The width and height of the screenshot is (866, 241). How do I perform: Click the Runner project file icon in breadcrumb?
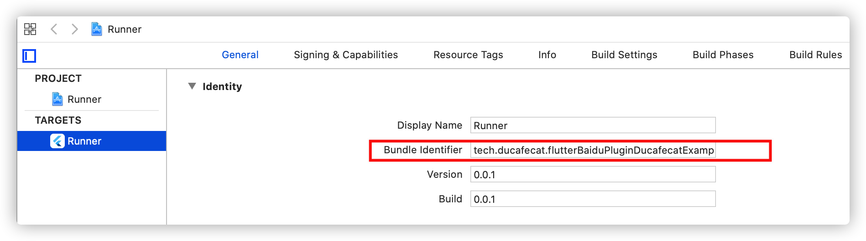(x=97, y=29)
